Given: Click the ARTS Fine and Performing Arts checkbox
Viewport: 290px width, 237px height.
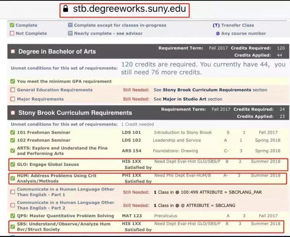Looking at the screenshot, I should [13, 151].
